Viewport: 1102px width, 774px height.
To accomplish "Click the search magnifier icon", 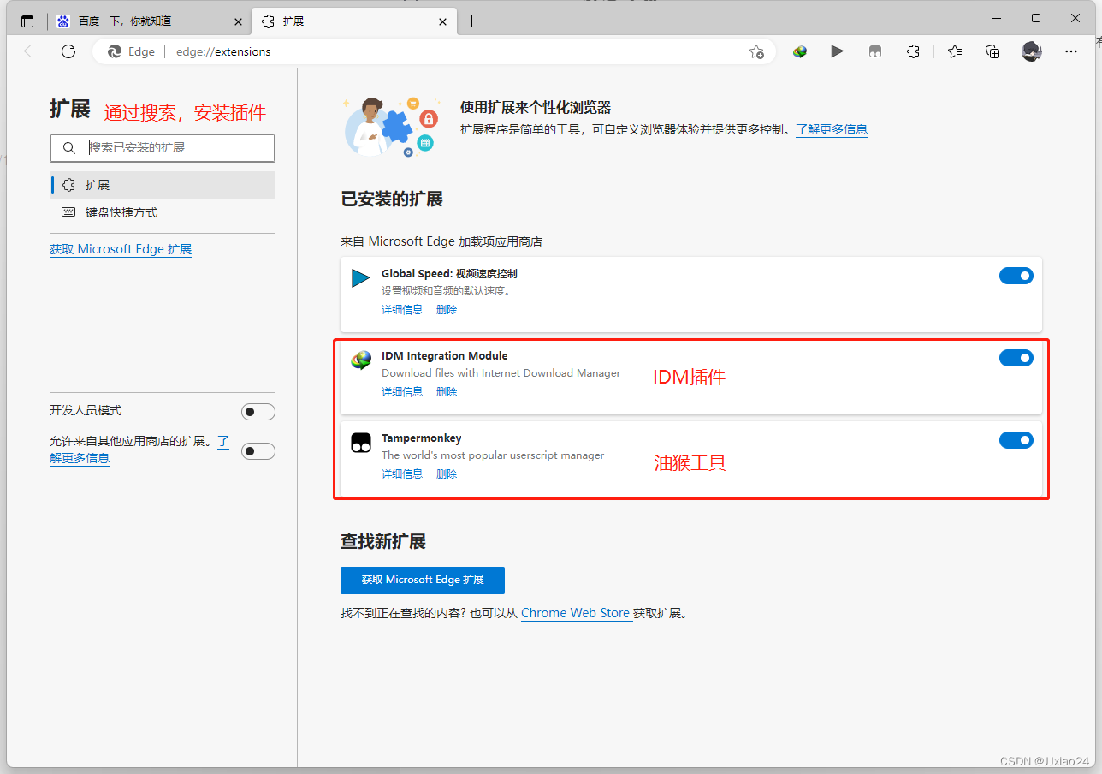I will point(68,148).
